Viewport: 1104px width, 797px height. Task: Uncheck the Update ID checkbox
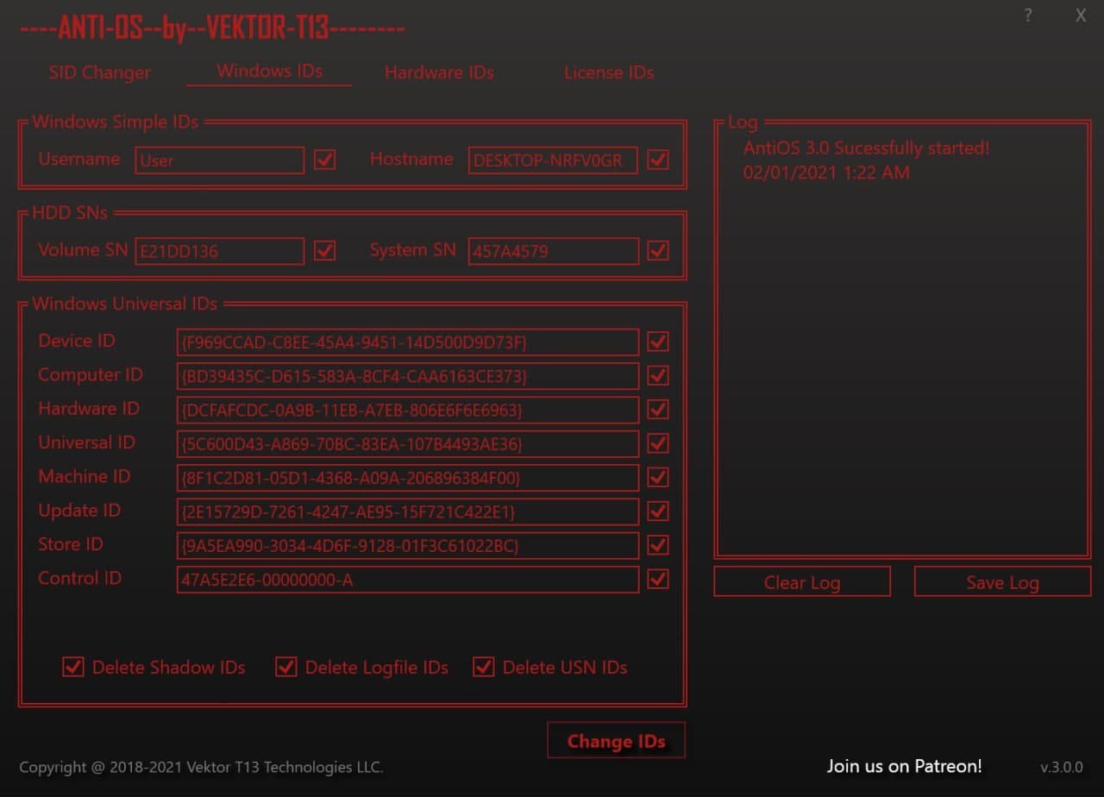point(658,511)
